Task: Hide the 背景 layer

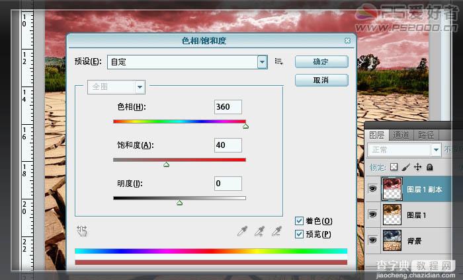Action: click(x=372, y=240)
